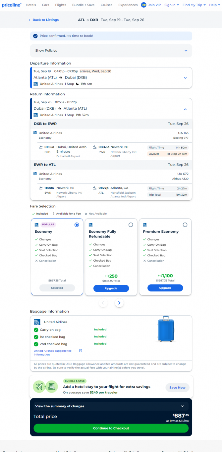The image size is (222, 452).
Task: Select the Economy fare radio button
Action: tap(77, 225)
